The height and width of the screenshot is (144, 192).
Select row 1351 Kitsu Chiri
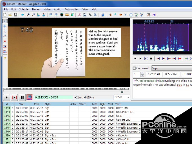(x=72, y=139)
